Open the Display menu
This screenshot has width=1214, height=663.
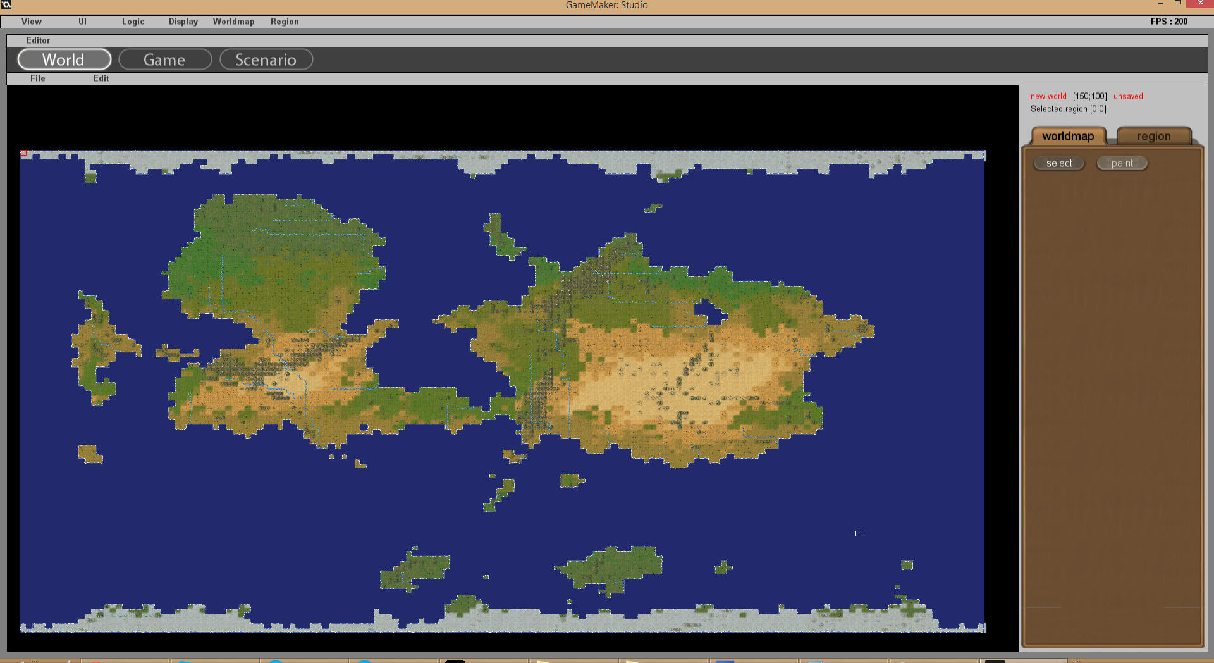tap(183, 22)
